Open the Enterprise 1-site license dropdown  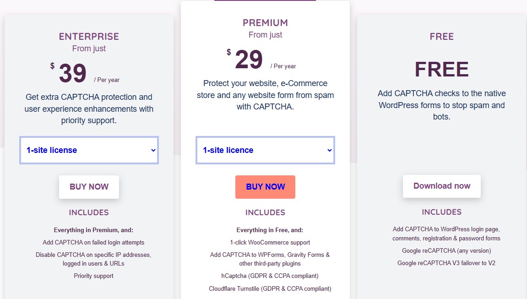[x=89, y=150]
